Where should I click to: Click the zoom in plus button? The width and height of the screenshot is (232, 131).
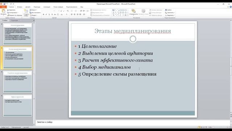227,127
